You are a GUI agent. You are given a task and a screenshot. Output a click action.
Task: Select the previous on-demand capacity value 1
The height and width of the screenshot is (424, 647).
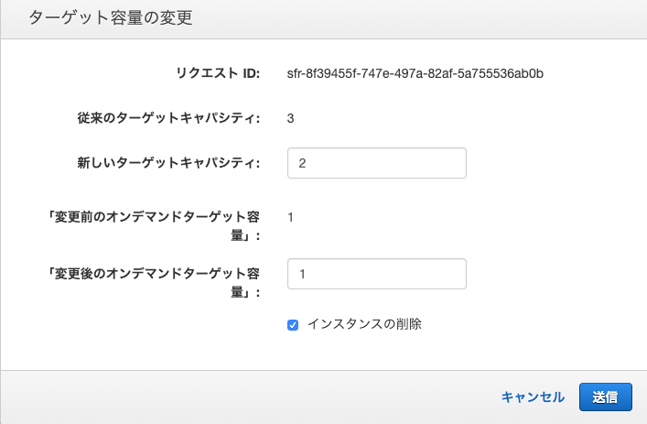(x=290, y=217)
